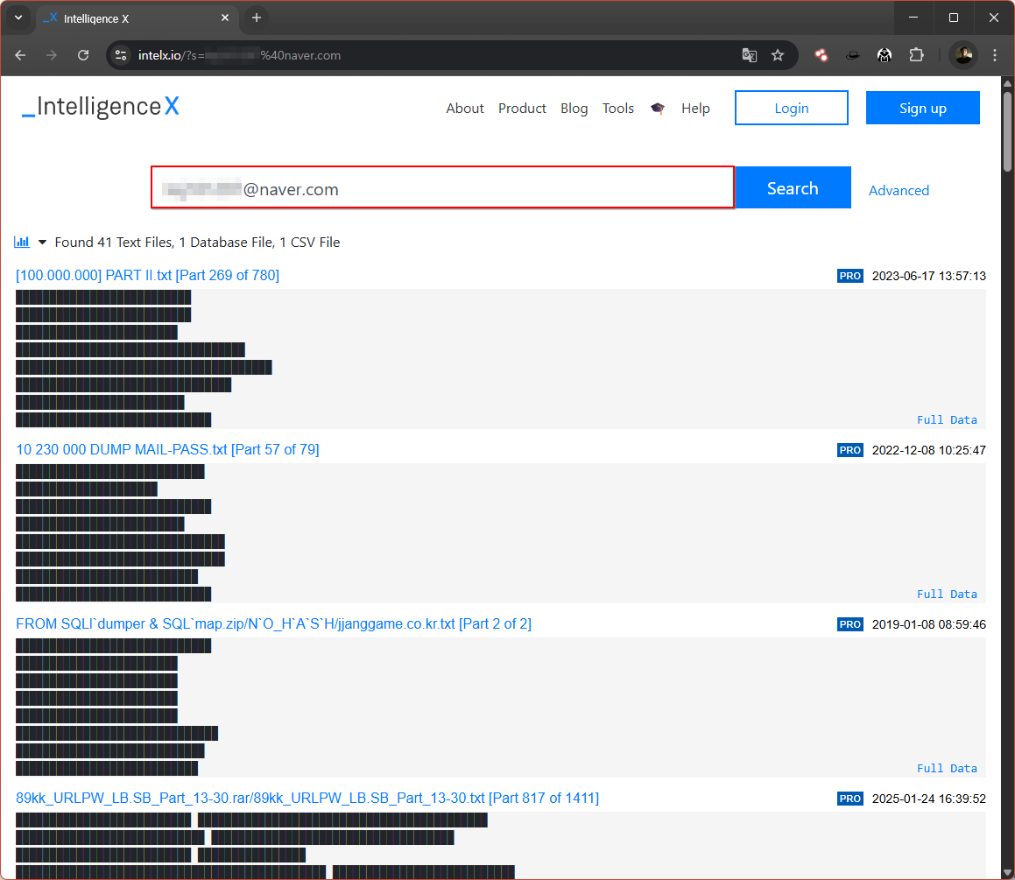Focus the naver.com search input field
The height and width of the screenshot is (880, 1015).
pos(443,187)
